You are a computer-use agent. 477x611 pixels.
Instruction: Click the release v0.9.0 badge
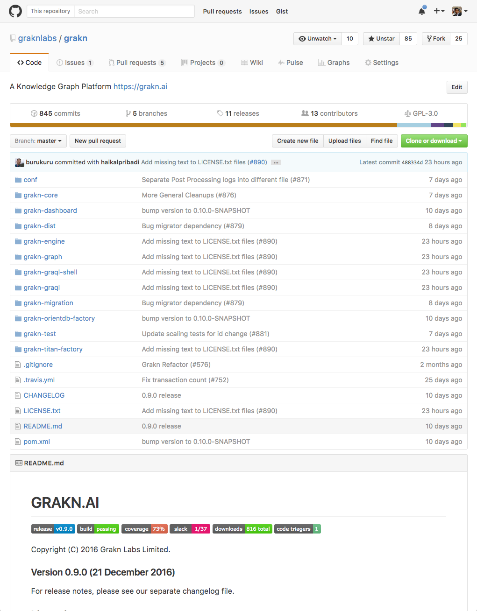(53, 529)
